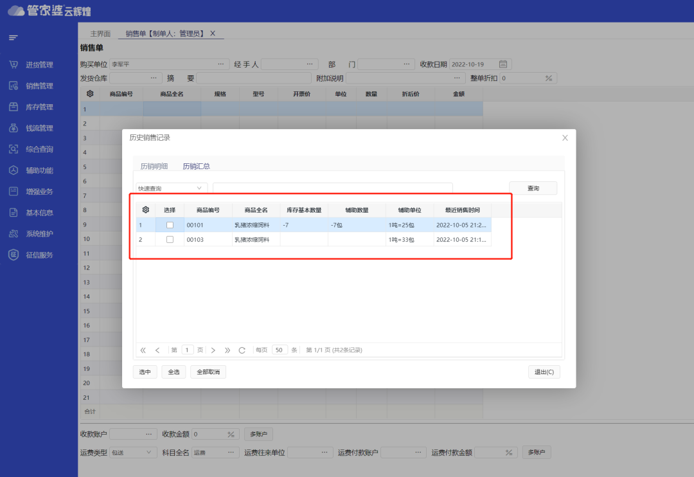Click the 全选 select all button
The width and height of the screenshot is (694, 477).
pyautogui.click(x=173, y=372)
